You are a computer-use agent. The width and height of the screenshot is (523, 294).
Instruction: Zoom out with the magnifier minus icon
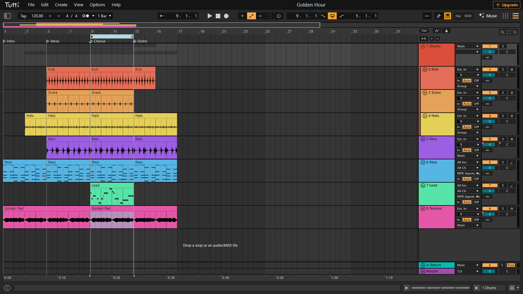pyautogui.click(x=515, y=32)
